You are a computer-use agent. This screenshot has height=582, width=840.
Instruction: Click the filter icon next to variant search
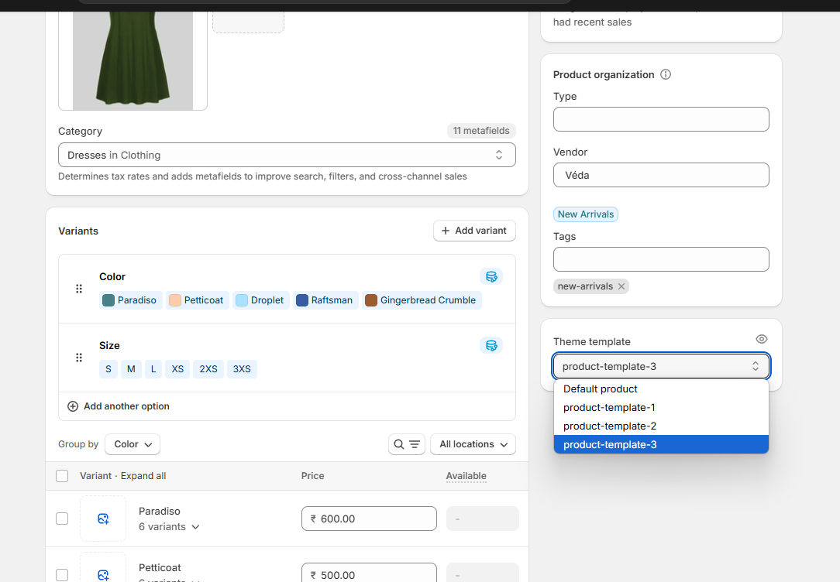(x=413, y=444)
